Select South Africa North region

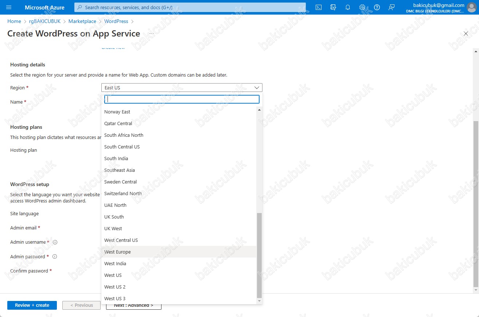(x=179, y=135)
